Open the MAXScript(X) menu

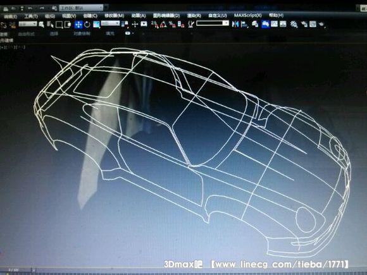tap(248, 15)
